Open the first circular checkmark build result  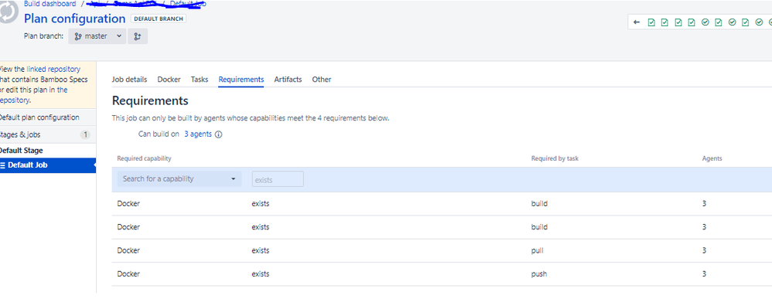tap(705, 22)
